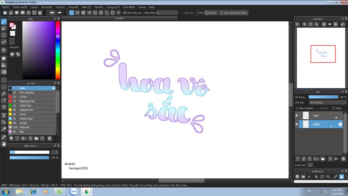This screenshot has width=348, height=196.
Task: Open the Cửa sổ(W) menu
Action: tap(129, 7)
